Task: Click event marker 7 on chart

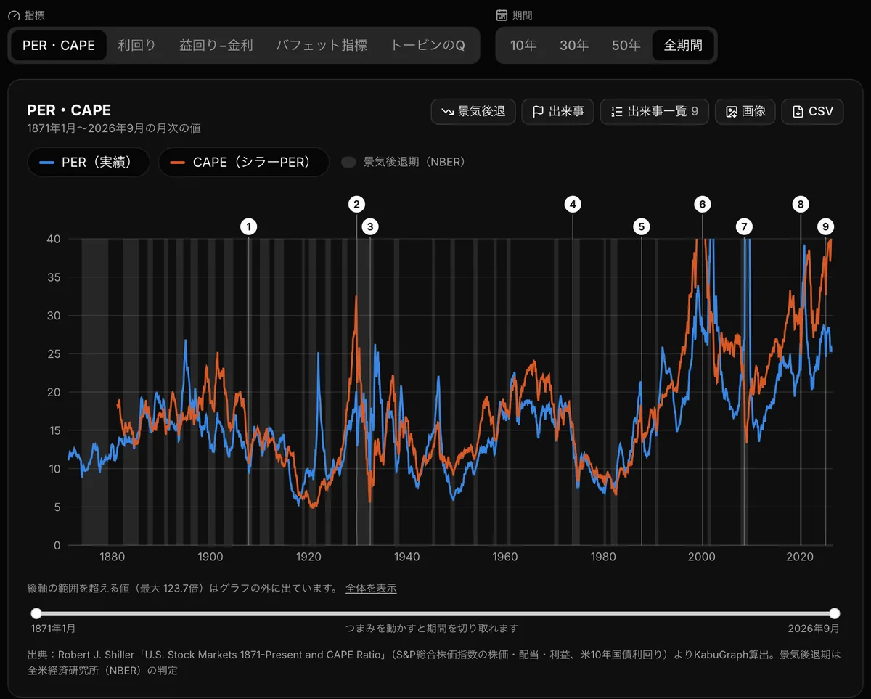Action: pos(744,227)
